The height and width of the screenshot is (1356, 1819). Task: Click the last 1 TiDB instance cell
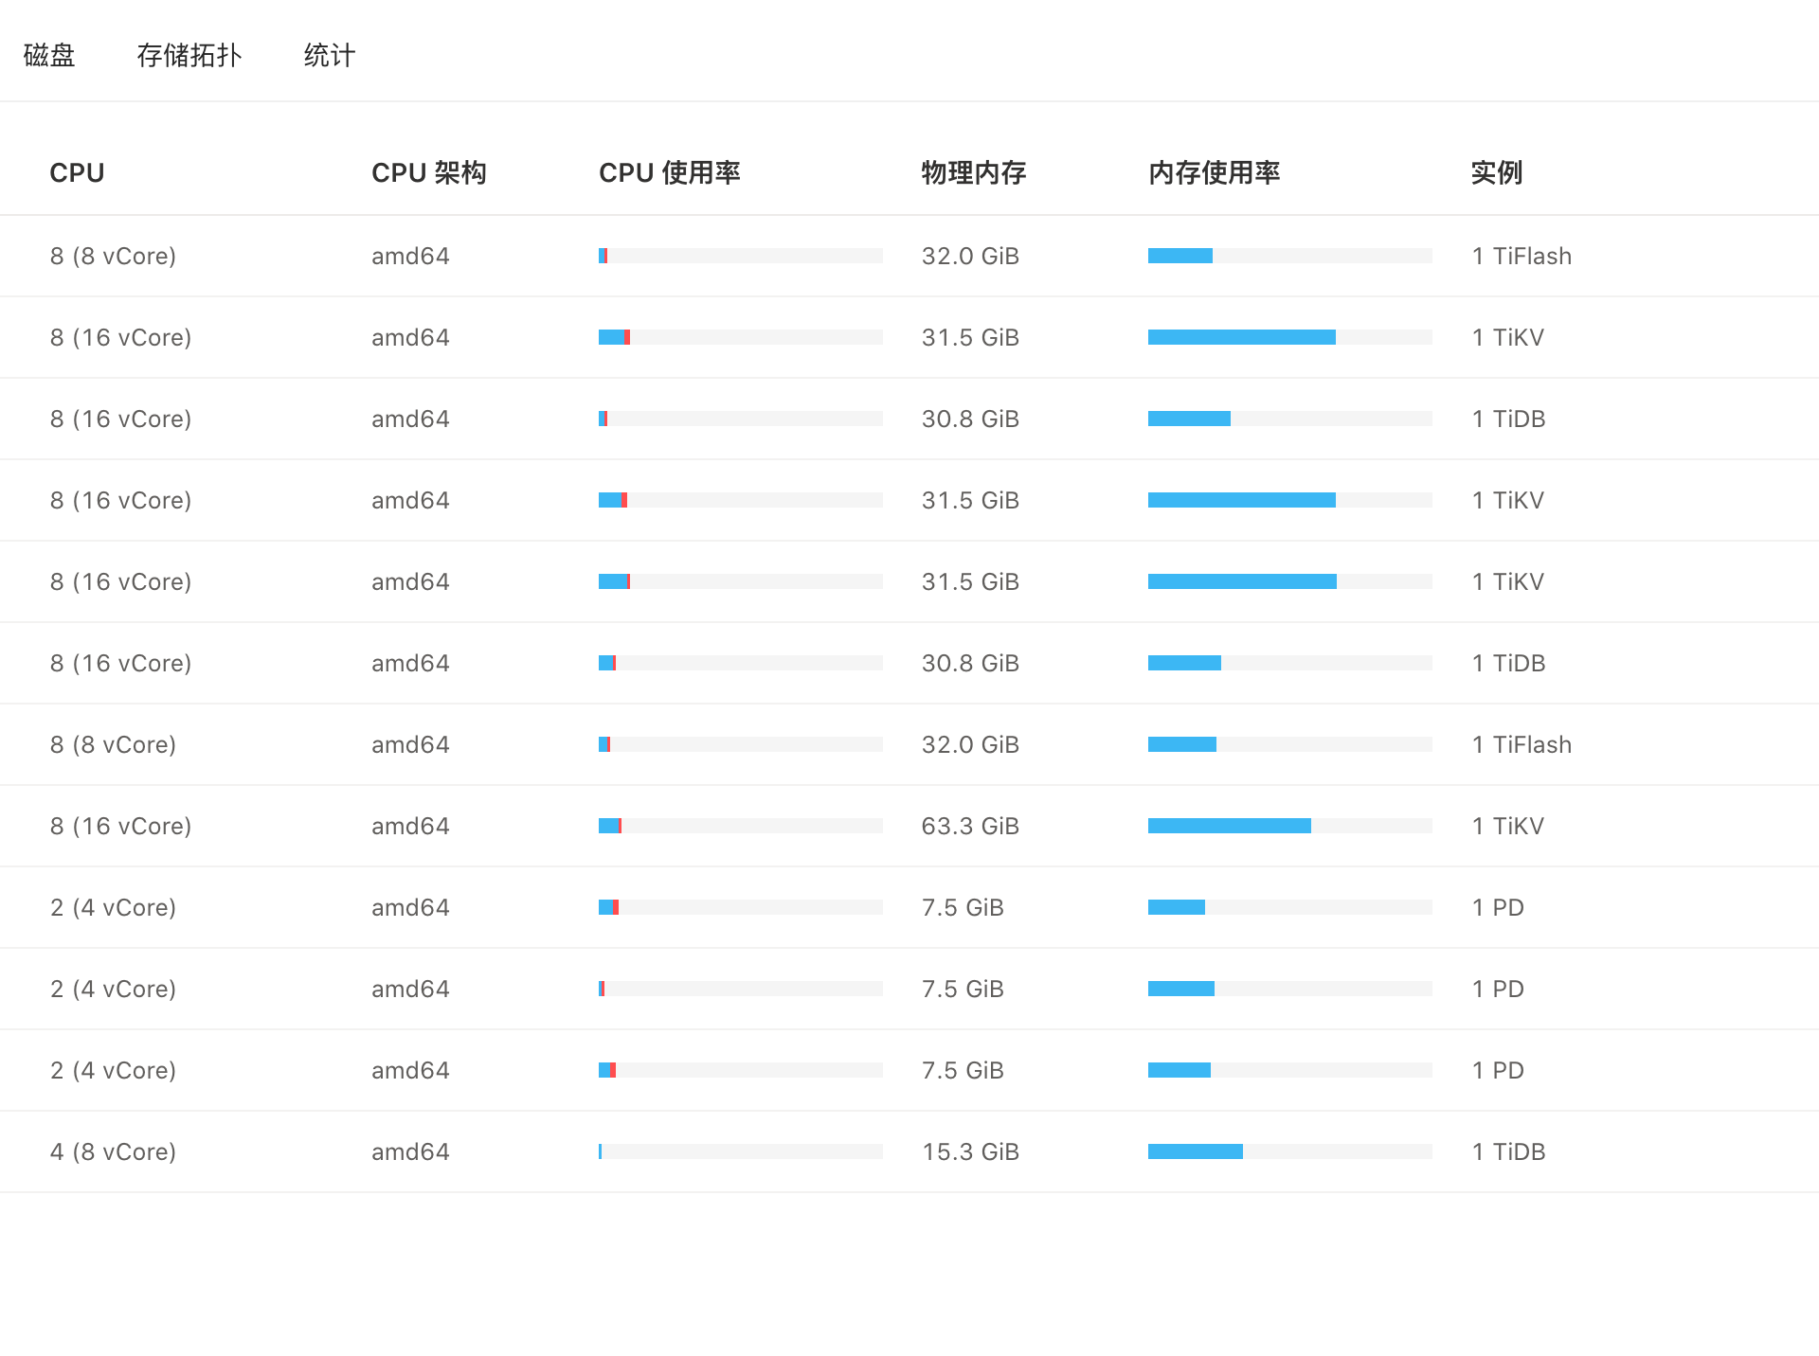coord(1508,1151)
